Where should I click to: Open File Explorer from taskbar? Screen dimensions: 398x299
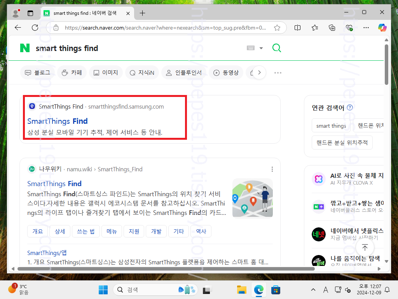point(241,290)
